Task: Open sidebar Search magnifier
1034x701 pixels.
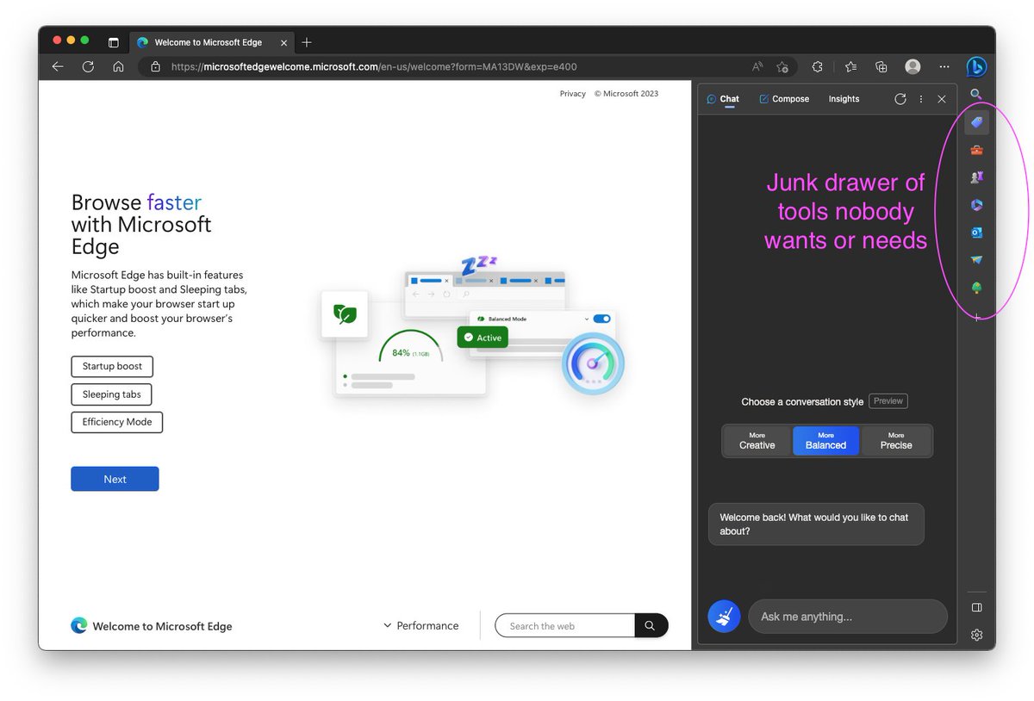Action: point(976,94)
